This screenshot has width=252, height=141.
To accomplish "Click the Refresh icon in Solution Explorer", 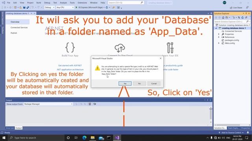I will pos(243,18).
